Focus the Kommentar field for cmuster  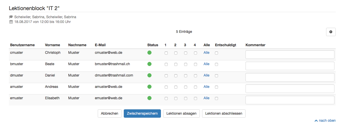[290, 55]
